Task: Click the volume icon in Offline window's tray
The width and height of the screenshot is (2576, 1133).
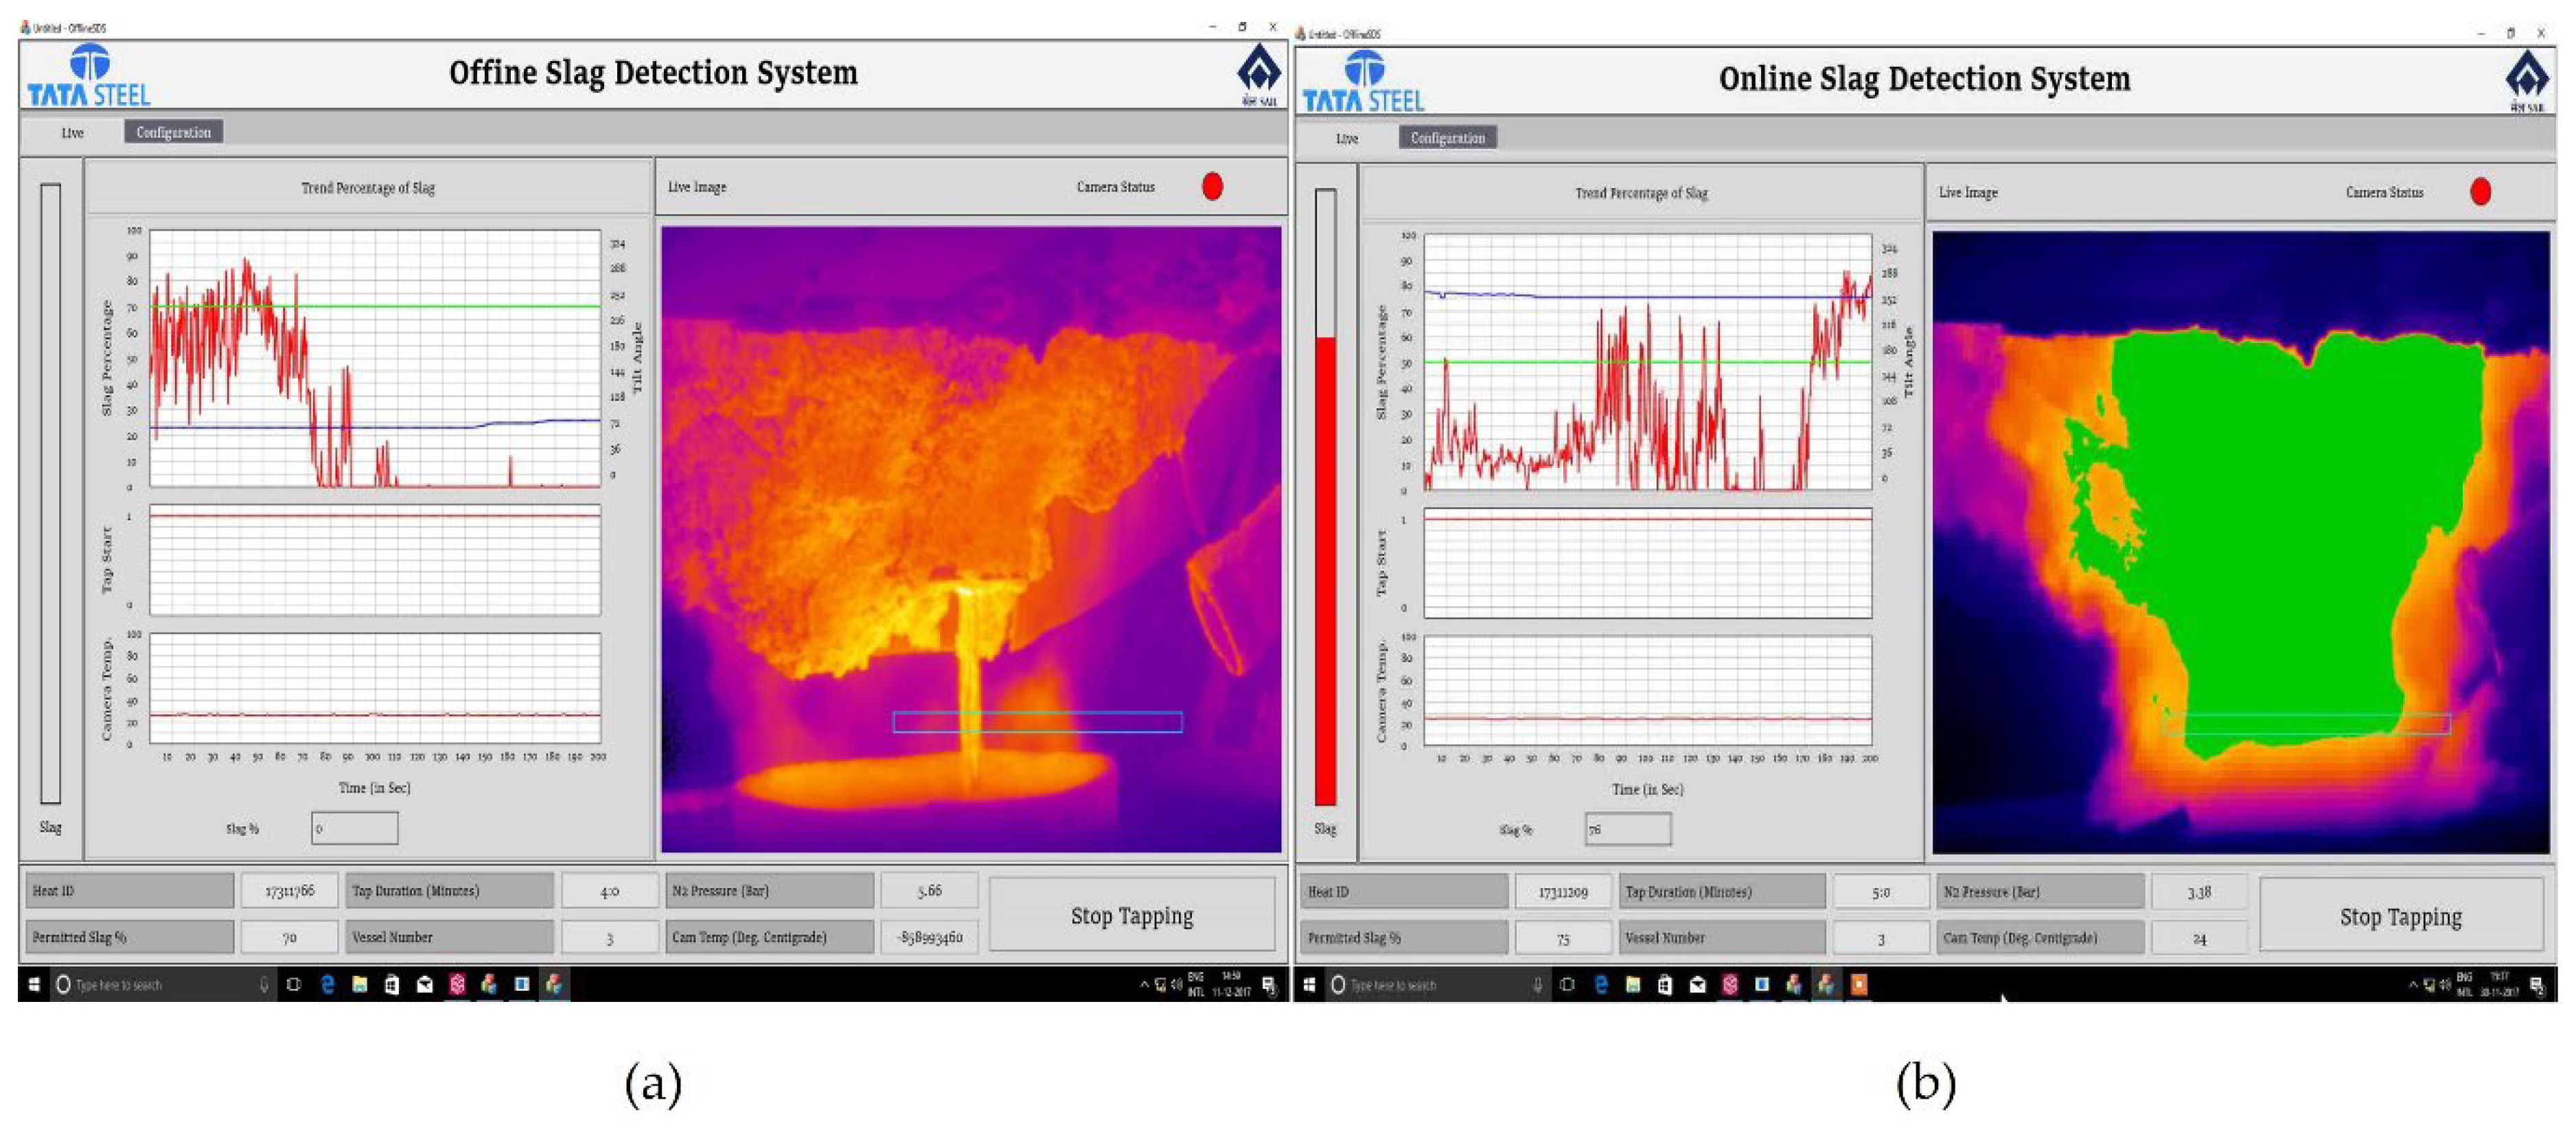Action: (1176, 984)
